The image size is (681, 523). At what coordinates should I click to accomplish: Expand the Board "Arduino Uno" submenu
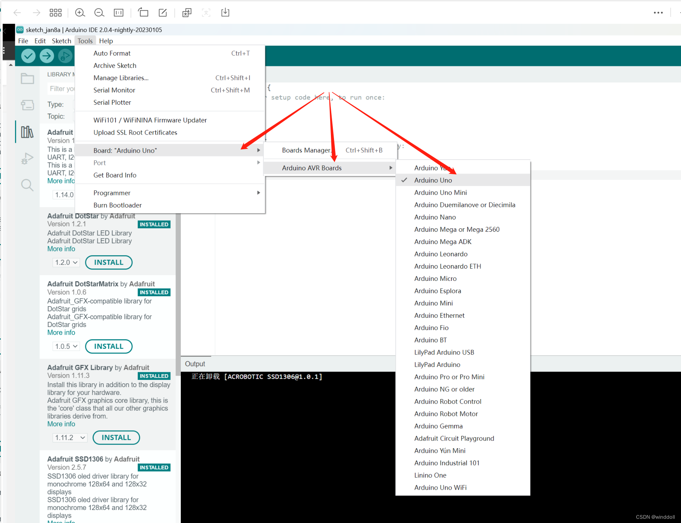[x=170, y=150]
